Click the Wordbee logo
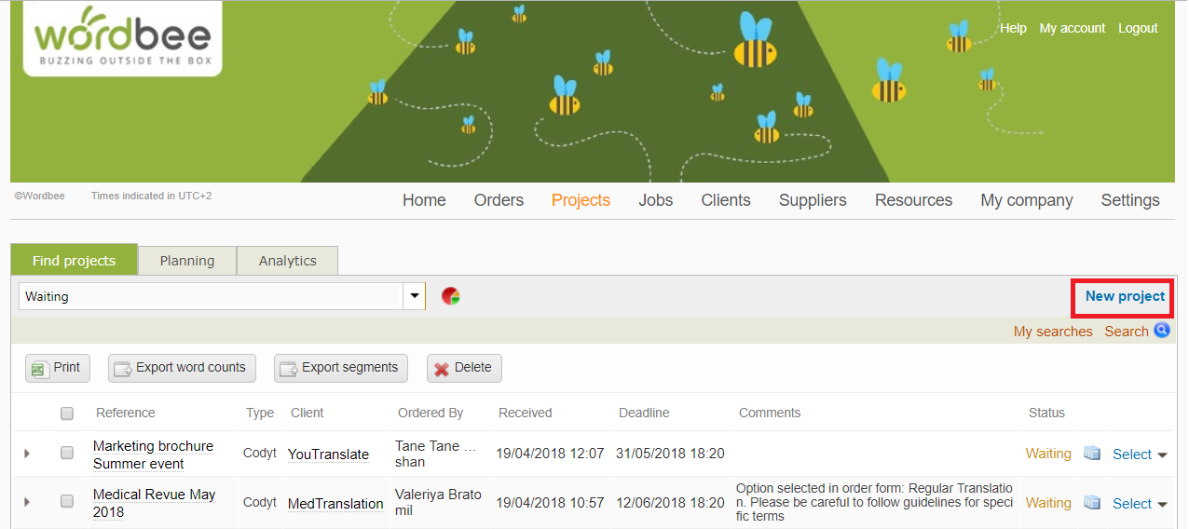The width and height of the screenshot is (1189, 529). pyautogui.click(x=122, y=39)
